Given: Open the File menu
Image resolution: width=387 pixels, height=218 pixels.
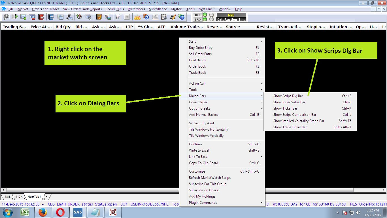Looking at the screenshot, I should pos(11,9).
